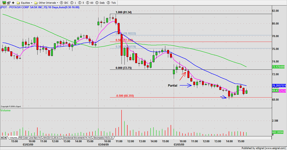287x150 pixels.
Task: Click the 78.00 price axis label
Action: coord(276,36)
